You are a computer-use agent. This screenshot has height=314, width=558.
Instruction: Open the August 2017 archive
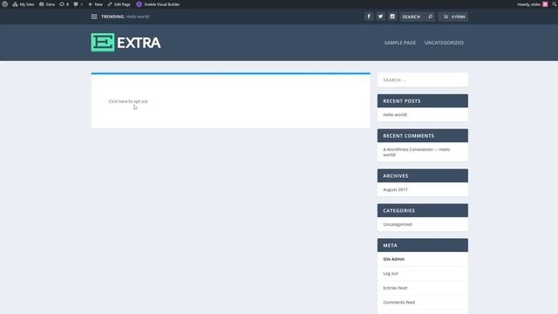(x=395, y=190)
